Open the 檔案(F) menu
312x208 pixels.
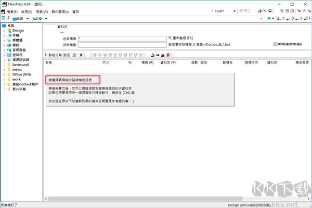(x=12, y=12)
